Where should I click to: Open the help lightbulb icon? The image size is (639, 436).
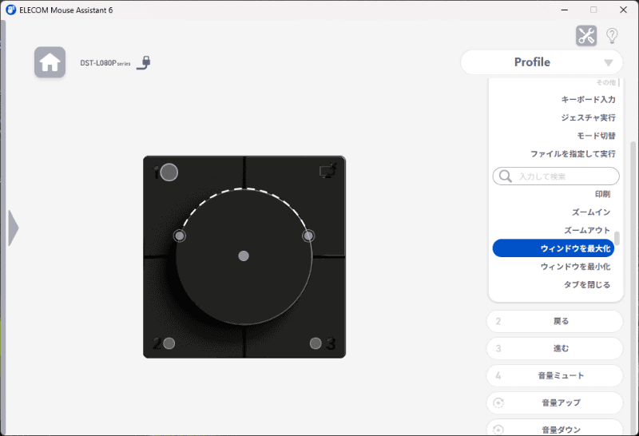coord(612,36)
